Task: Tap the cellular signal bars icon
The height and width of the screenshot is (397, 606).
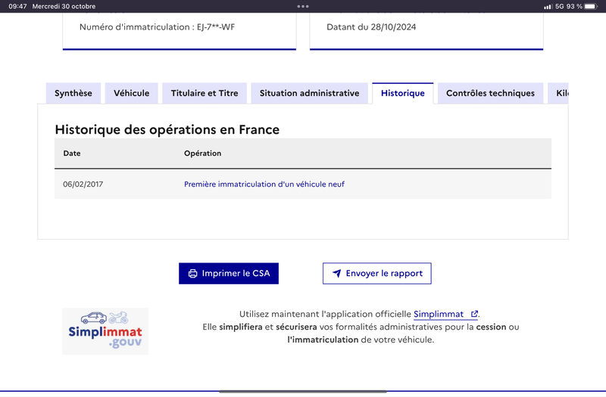Action: pyautogui.click(x=548, y=7)
